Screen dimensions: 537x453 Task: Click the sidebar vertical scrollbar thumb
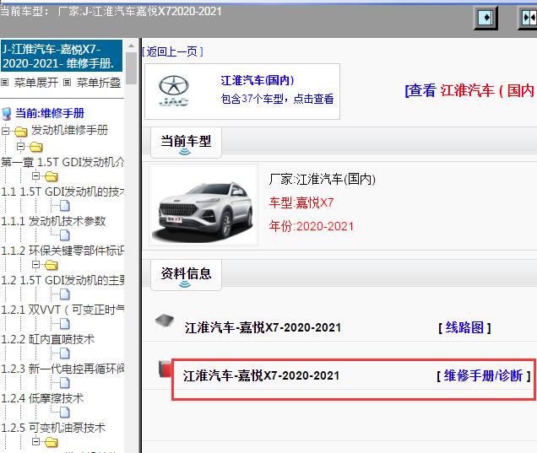click(131, 68)
